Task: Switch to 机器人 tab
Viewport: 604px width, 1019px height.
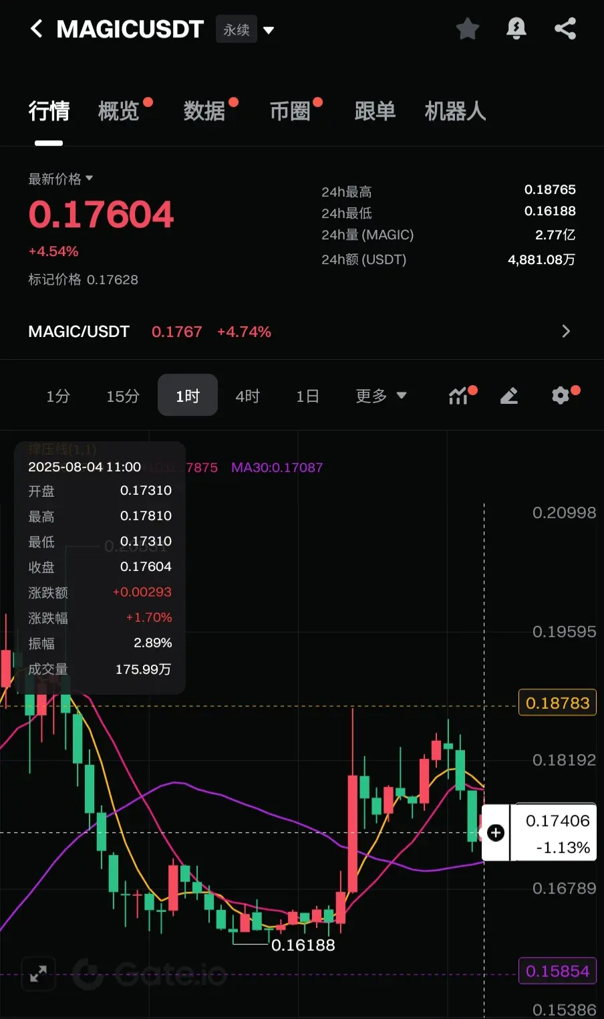Action: point(455,111)
